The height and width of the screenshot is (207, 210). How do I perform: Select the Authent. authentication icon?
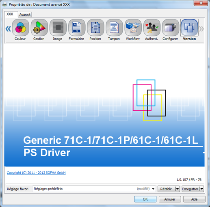(x=152, y=28)
